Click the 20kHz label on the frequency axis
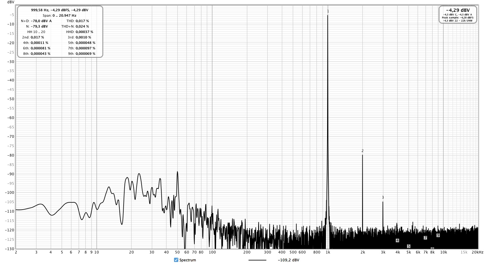The width and height of the screenshot is (486, 265). tap(478, 252)
